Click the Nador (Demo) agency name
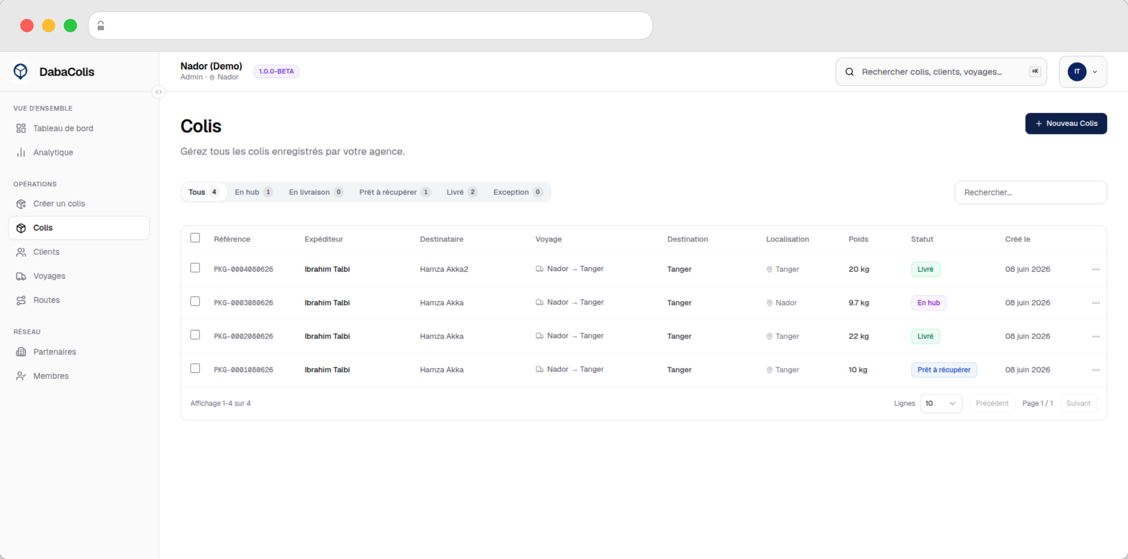Image resolution: width=1128 pixels, height=559 pixels. click(x=211, y=66)
